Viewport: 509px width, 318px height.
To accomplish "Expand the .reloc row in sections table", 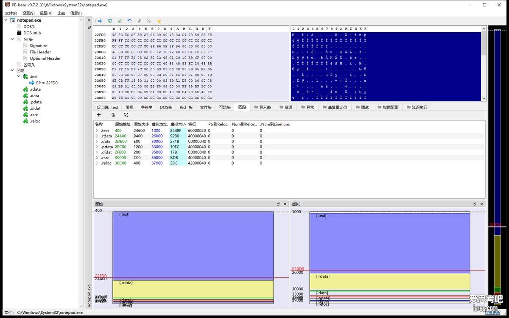I will pos(97,163).
